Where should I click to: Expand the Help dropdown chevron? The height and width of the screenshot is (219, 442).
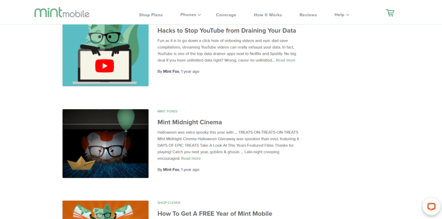point(347,15)
